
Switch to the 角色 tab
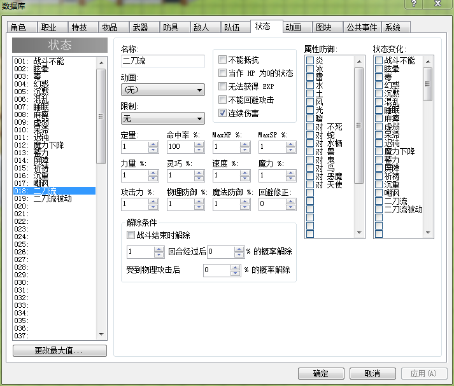pyautogui.click(x=22, y=27)
